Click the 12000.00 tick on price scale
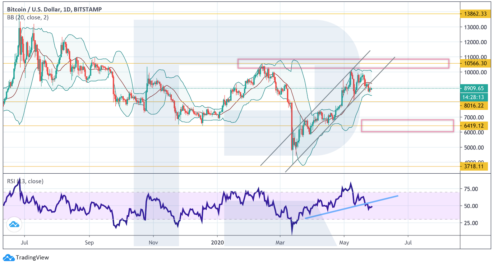Image resolution: width=494 pixels, height=266 pixels. (x=474, y=42)
